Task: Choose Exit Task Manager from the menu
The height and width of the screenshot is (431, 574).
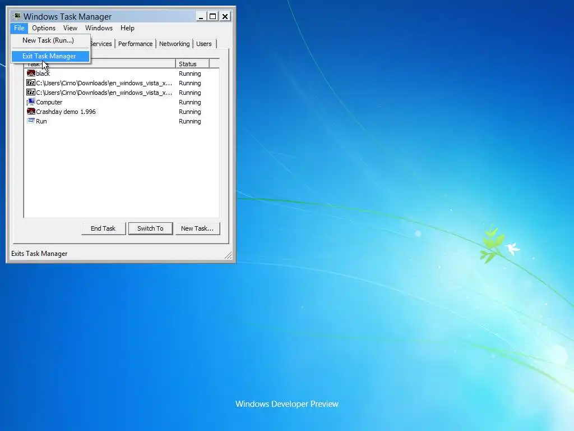Action: point(50,56)
